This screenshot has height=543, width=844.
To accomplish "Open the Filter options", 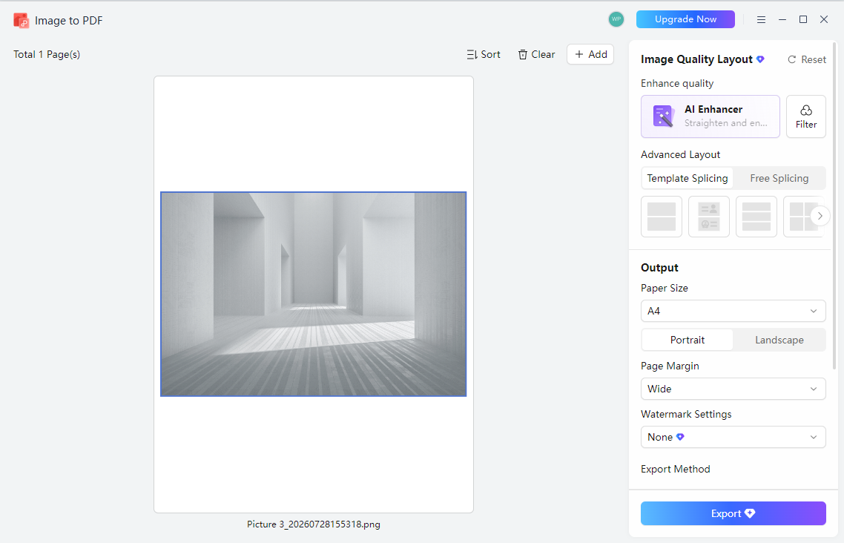I will (805, 116).
